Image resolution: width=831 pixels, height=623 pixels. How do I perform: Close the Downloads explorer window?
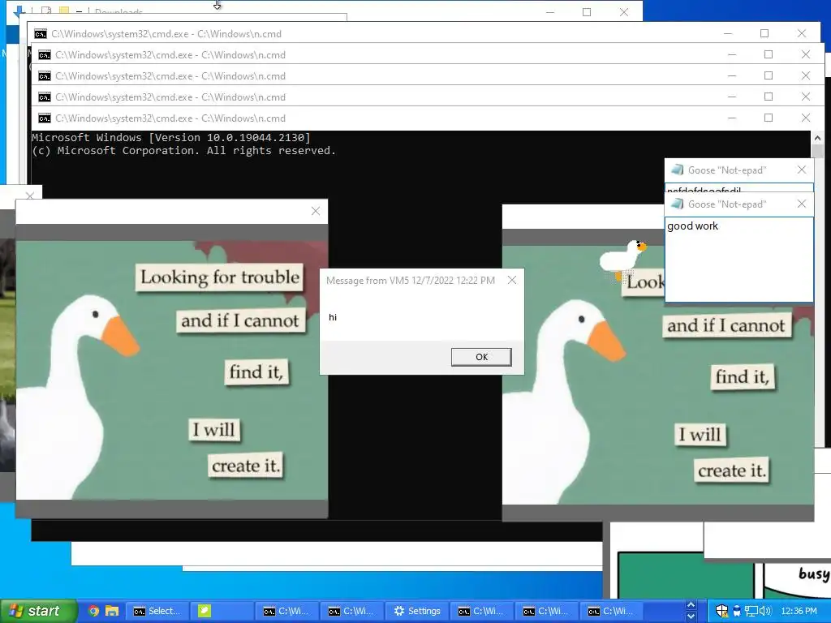pos(624,11)
